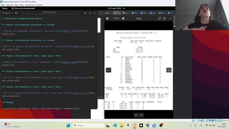Open the GNOME Обзор activities overview

(x=5, y=8)
